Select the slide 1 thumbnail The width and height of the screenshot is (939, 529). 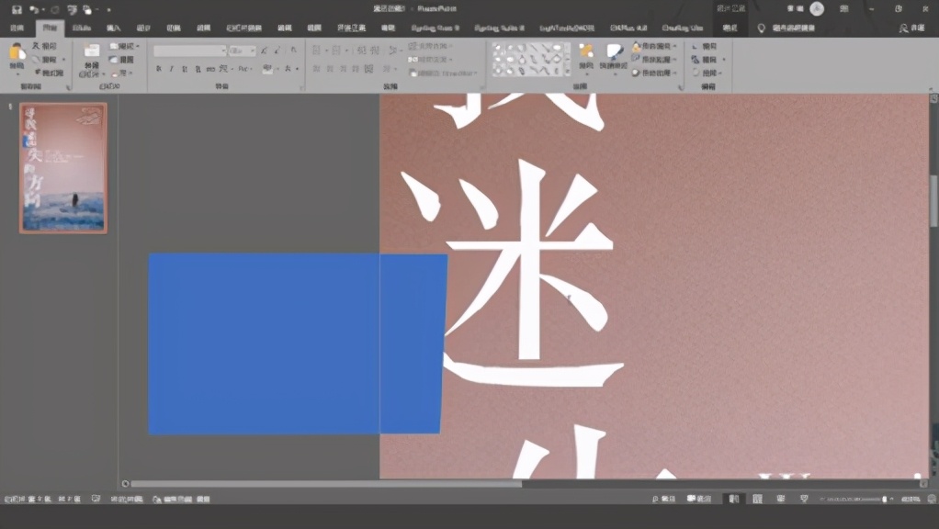(63, 167)
